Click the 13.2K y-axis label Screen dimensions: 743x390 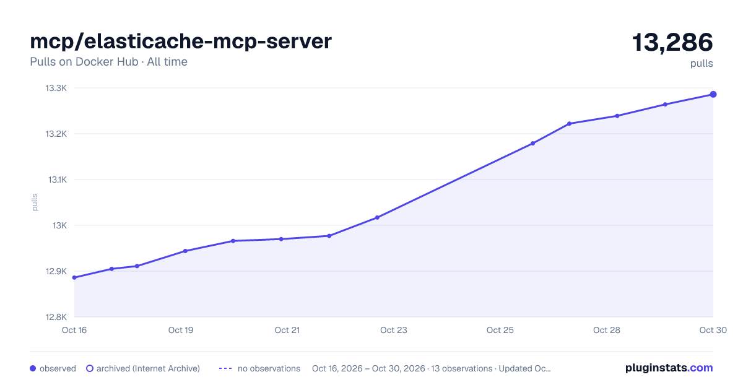click(56, 134)
